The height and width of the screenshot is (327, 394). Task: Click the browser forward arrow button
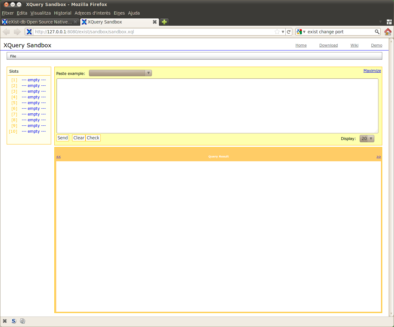pyautogui.click(x=17, y=32)
